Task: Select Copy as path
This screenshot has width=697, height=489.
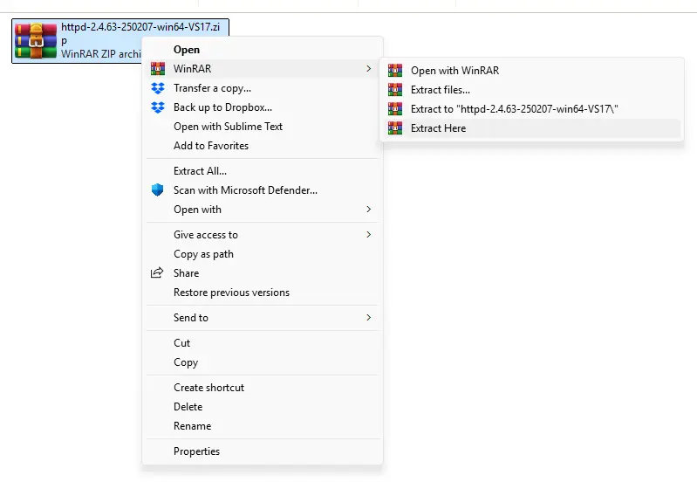Action: (x=263, y=253)
